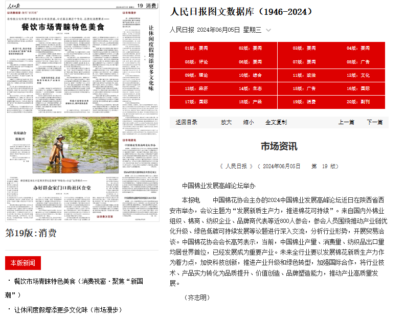The height and width of the screenshot is (317, 405).
Task: Expand the date dropdown chevron
Action: pos(268,30)
